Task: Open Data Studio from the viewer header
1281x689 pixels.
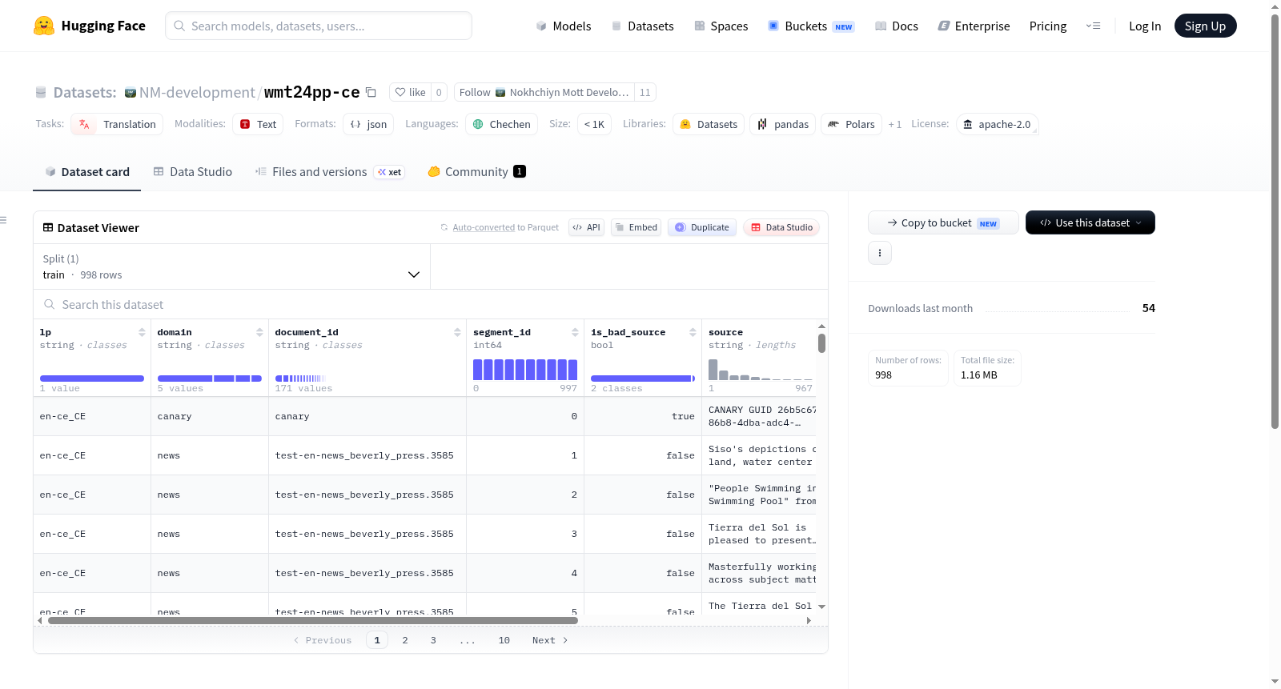Action: click(x=781, y=227)
